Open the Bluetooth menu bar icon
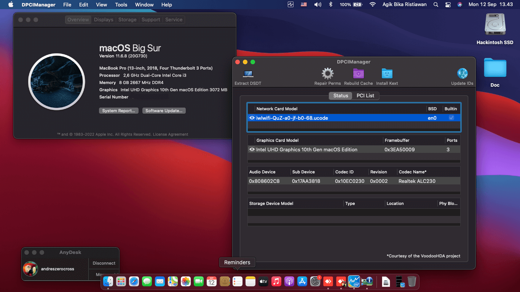Screen dimensions: 520x292 pyautogui.click(x=330, y=5)
